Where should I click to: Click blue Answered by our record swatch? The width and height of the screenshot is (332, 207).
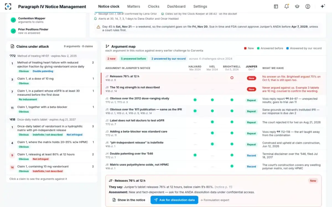click(287, 48)
